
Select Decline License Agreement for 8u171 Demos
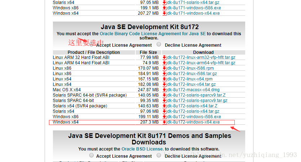tap(159, 155)
